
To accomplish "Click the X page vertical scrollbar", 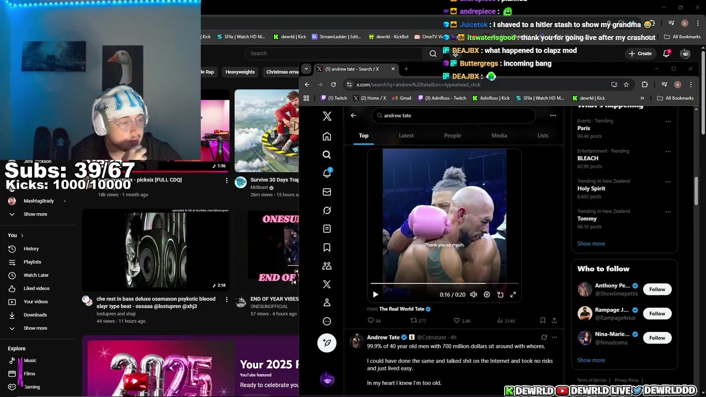I will pyautogui.click(x=697, y=190).
